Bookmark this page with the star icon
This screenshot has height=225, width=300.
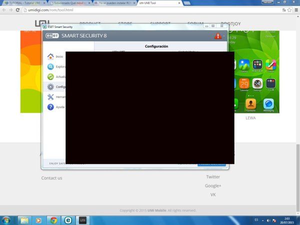(x=289, y=10)
